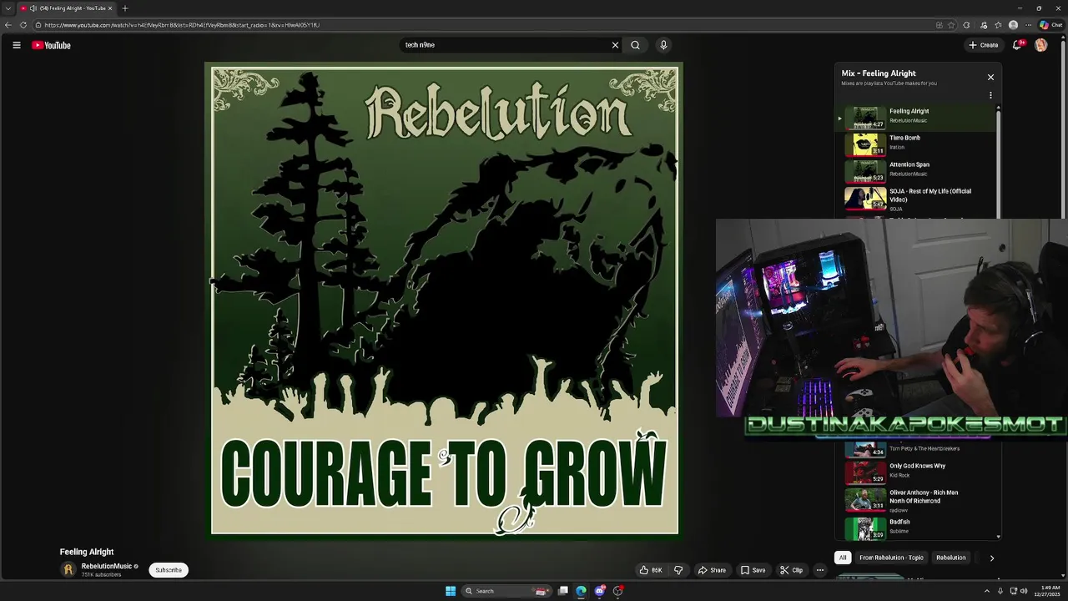This screenshot has height=601, width=1068.
Task: Open the mix playlist three-dot options
Action: click(990, 95)
